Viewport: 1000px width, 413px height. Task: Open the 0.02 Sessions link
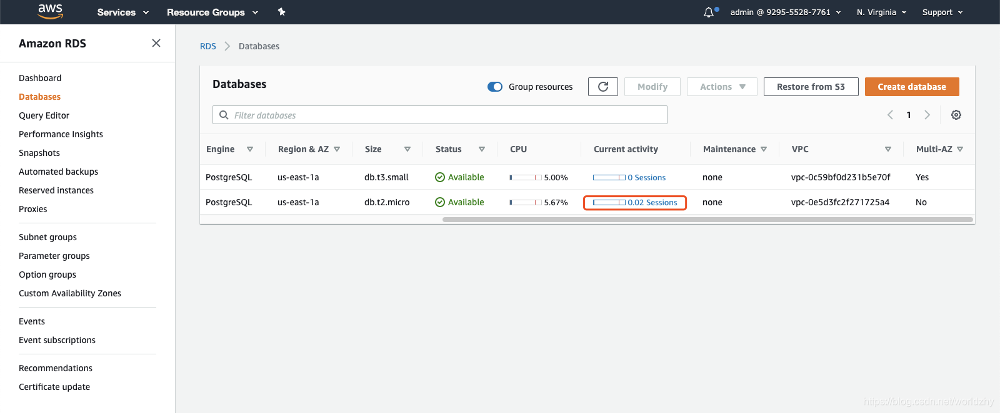point(652,203)
